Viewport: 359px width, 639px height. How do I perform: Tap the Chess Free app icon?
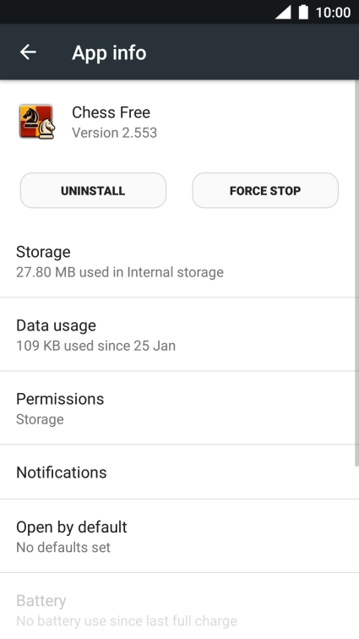click(x=36, y=122)
